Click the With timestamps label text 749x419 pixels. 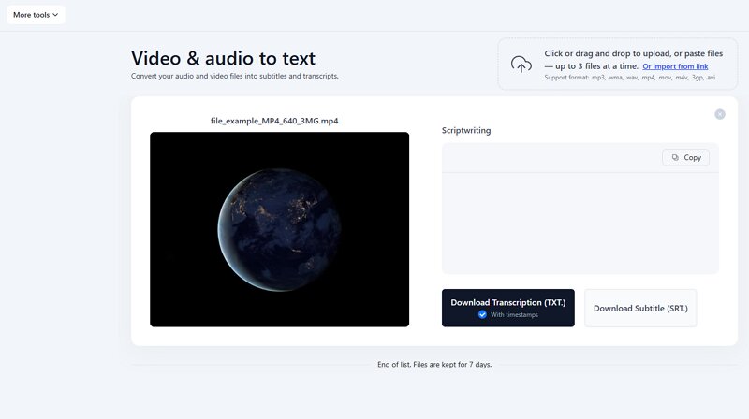512,315
